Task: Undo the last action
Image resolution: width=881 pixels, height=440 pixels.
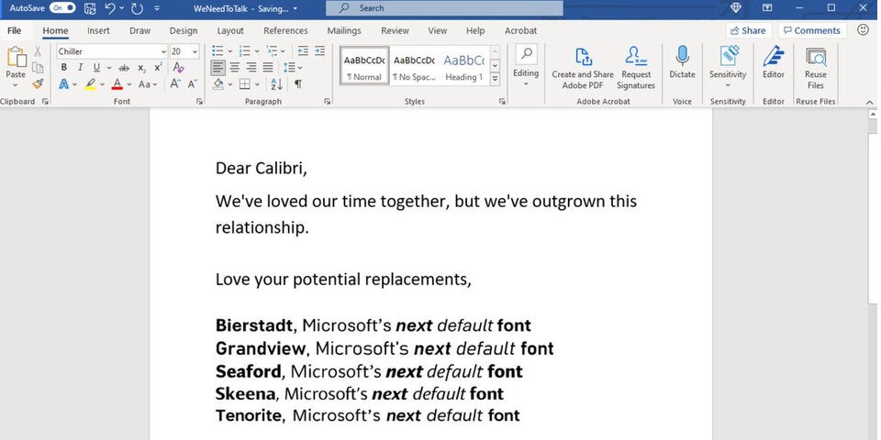Action: (110, 8)
